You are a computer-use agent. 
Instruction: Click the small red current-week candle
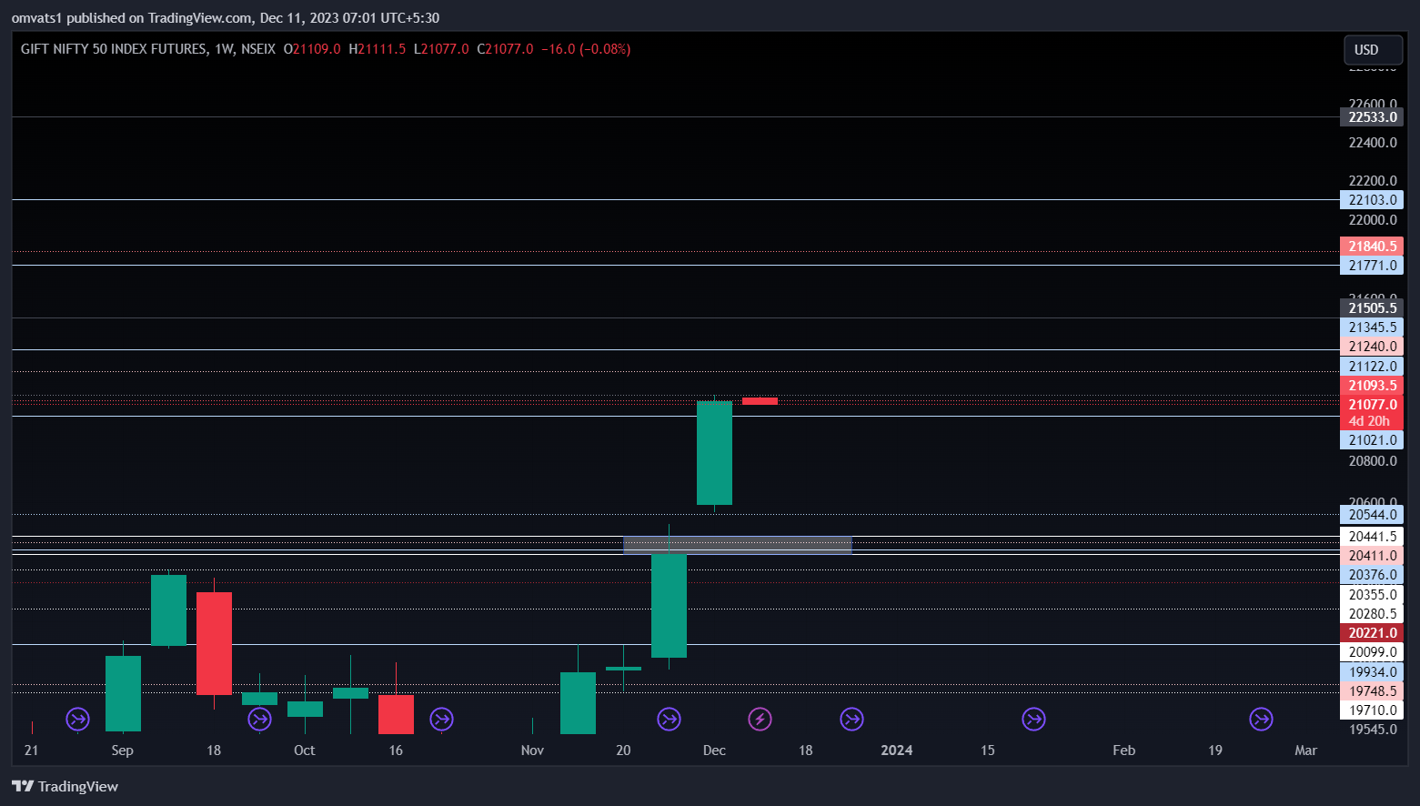pyautogui.click(x=760, y=401)
